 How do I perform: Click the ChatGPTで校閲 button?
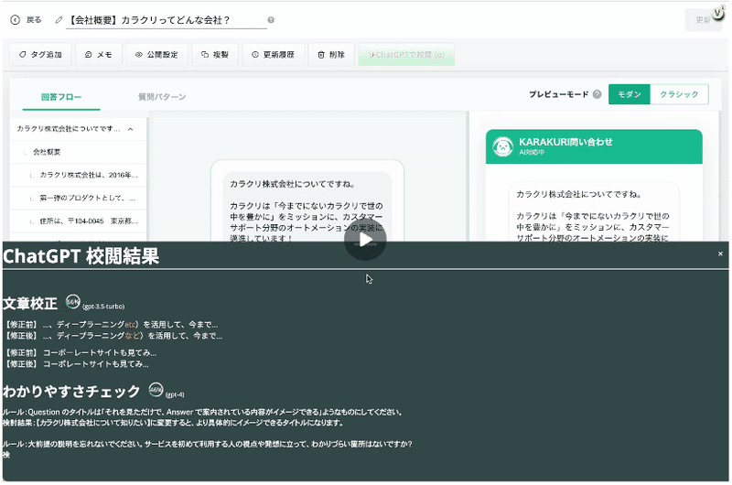[x=406, y=55]
